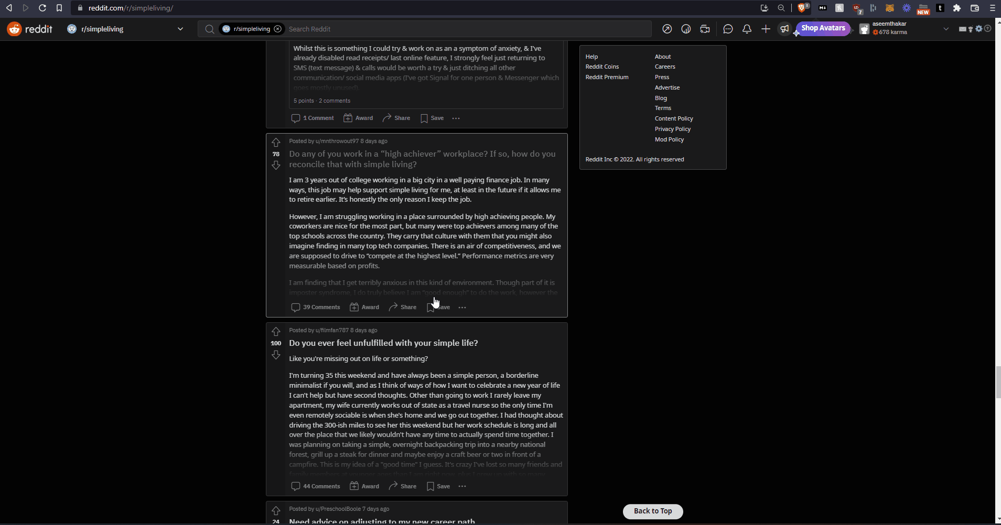This screenshot has width=1001, height=525.
Task: Open the Privacy Policy page
Action: click(x=673, y=129)
